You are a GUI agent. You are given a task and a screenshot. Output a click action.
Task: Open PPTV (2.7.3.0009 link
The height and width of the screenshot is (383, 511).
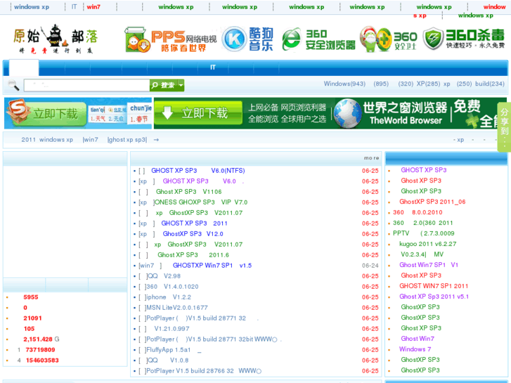pos(424,233)
